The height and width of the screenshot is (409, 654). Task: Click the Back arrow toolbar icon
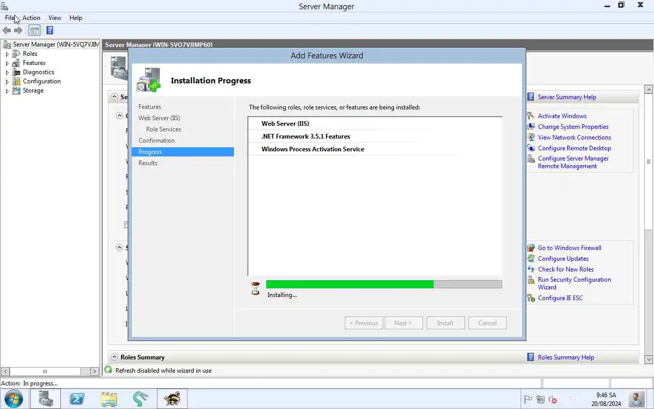[x=7, y=31]
